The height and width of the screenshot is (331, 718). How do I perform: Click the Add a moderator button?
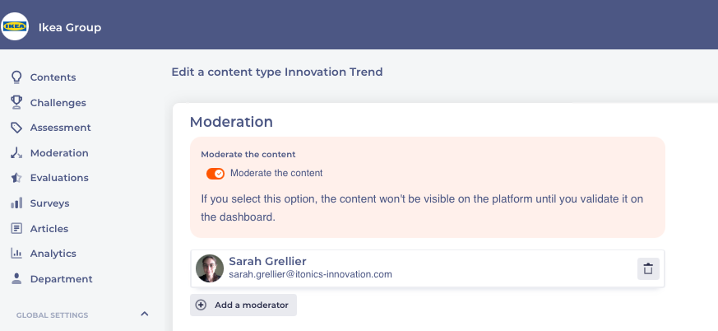(243, 305)
